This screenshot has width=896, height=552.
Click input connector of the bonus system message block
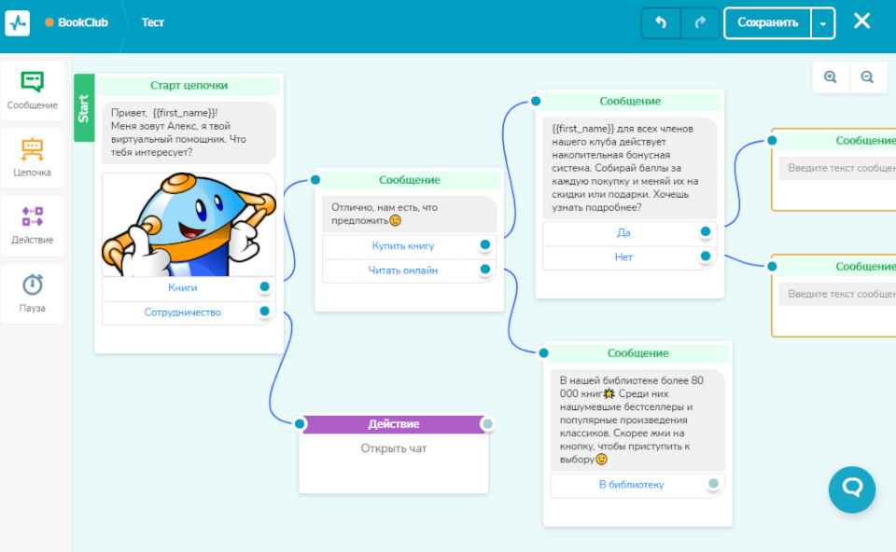coord(536,101)
